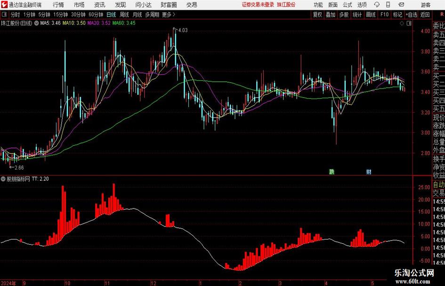The image size is (445, 286).
Task: Switch to 1分钟 chart period
Action: coord(29,15)
